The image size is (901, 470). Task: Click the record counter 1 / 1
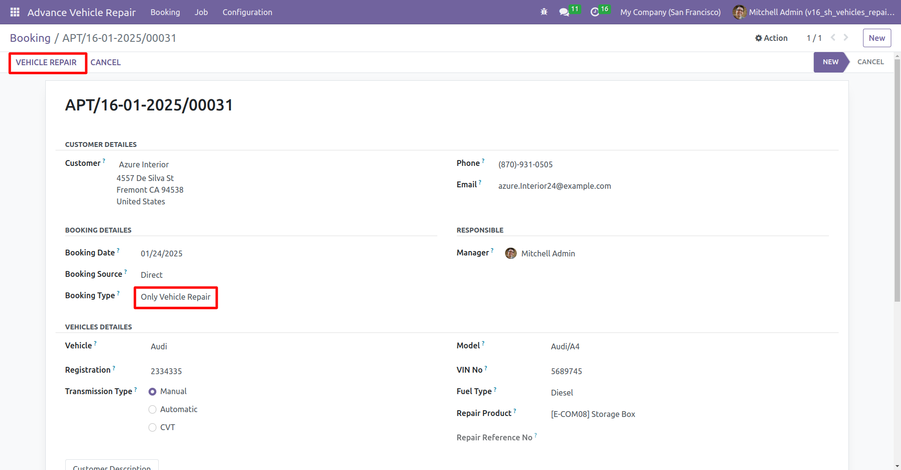click(x=814, y=38)
